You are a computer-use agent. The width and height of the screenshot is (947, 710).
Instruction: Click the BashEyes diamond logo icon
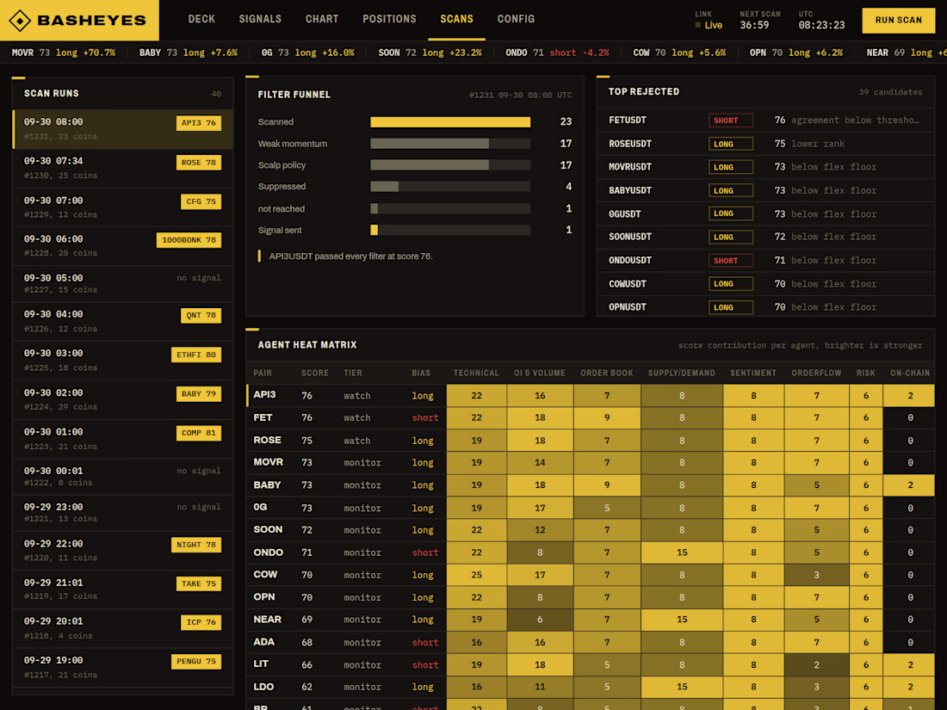click(x=20, y=20)
